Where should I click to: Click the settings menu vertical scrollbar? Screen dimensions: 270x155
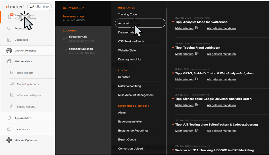point(166,81)
